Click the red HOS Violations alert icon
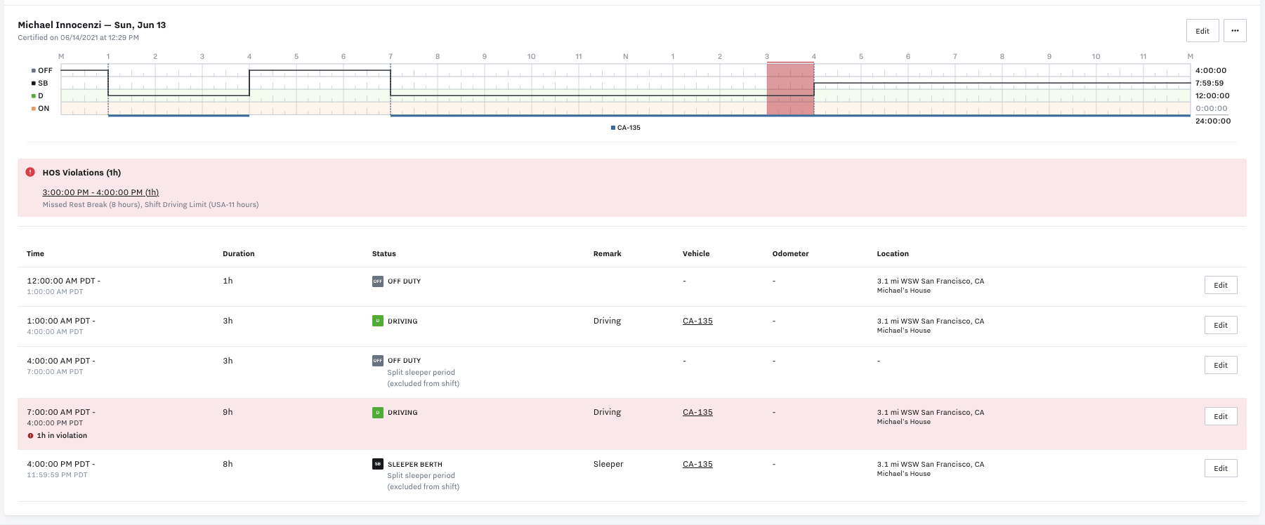 click(30, 172)
